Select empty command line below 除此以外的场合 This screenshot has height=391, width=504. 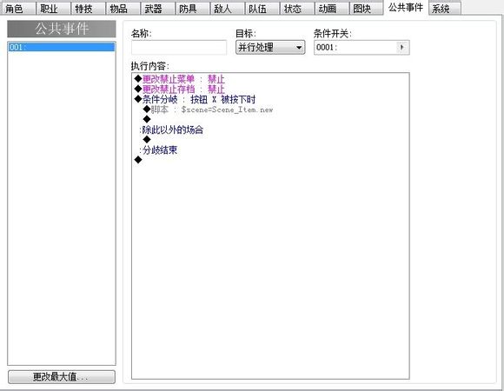[x=270, y=140]
